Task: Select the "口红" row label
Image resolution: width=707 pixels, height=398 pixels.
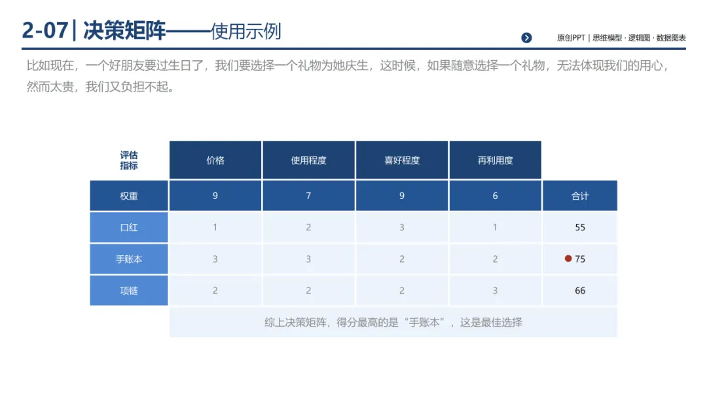Action: pyautogui.click(x=128, y=227)
